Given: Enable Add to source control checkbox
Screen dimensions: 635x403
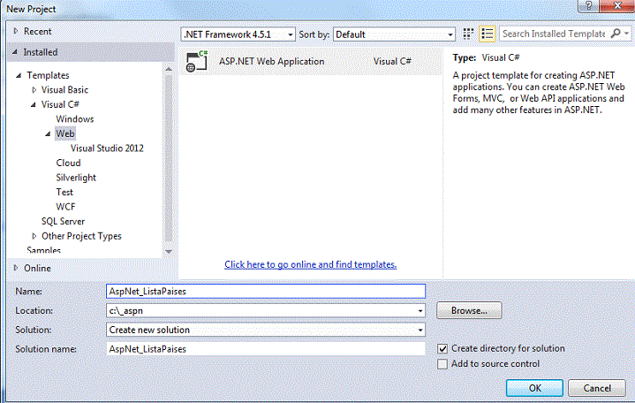Looking at the screenshot, I should [x=442, y=364].
